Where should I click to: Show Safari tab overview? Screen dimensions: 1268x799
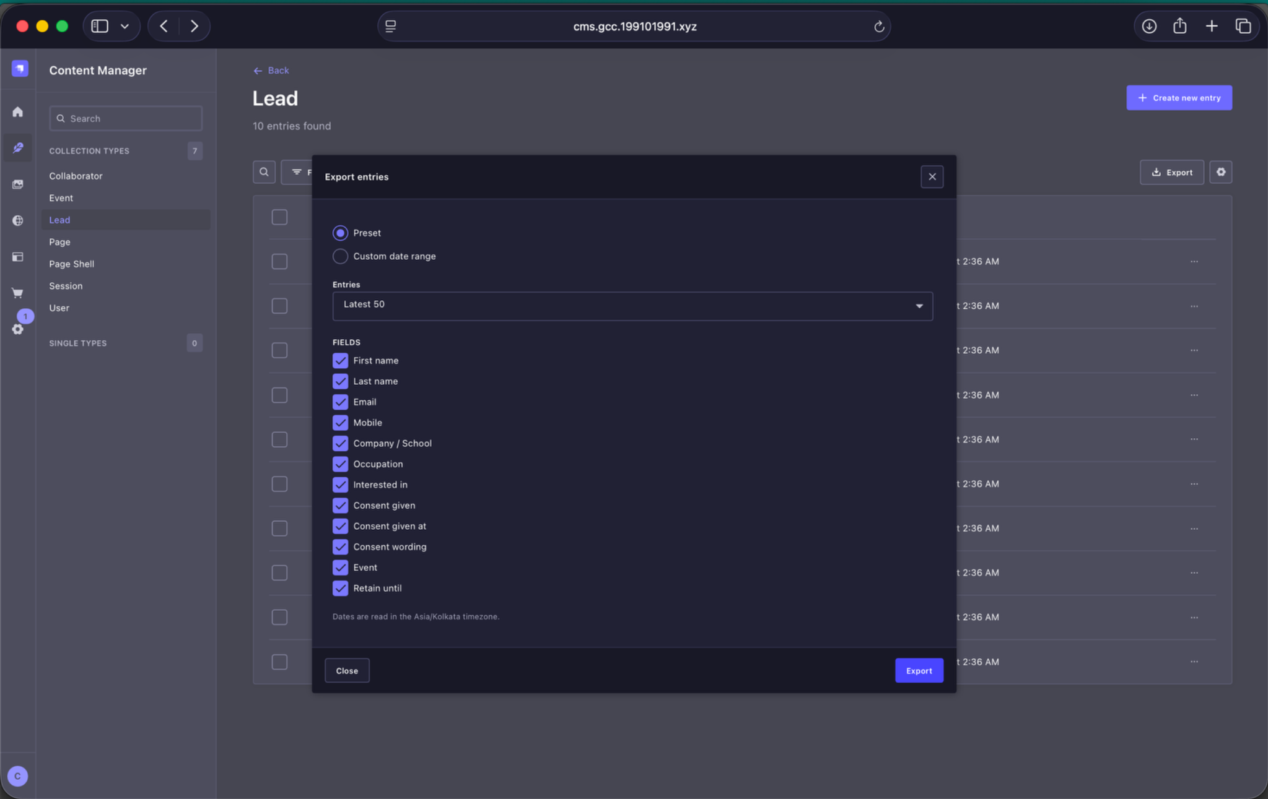point(1243,26)
